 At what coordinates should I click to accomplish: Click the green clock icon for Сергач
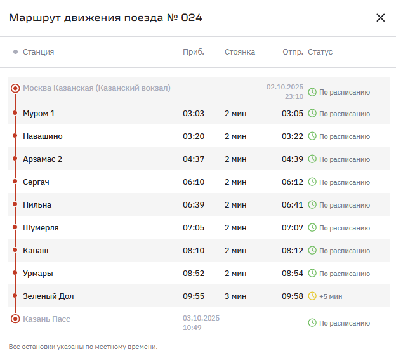312,182
